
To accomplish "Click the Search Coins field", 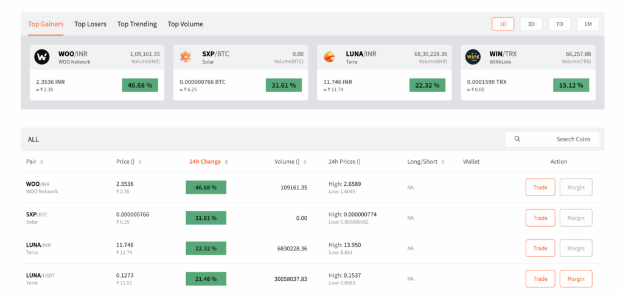I will [552, 139].
